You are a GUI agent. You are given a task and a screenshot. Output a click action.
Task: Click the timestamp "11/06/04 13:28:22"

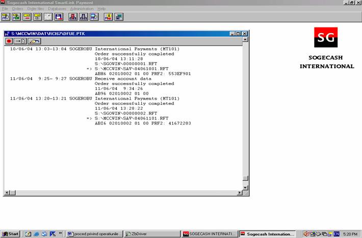tap(119, 108)
